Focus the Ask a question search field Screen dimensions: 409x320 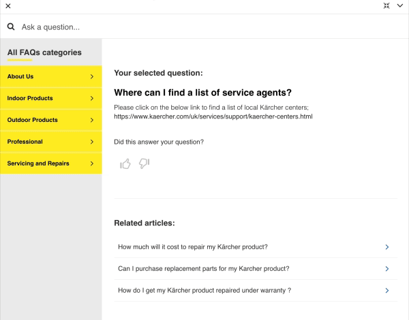tap(209, 27)
